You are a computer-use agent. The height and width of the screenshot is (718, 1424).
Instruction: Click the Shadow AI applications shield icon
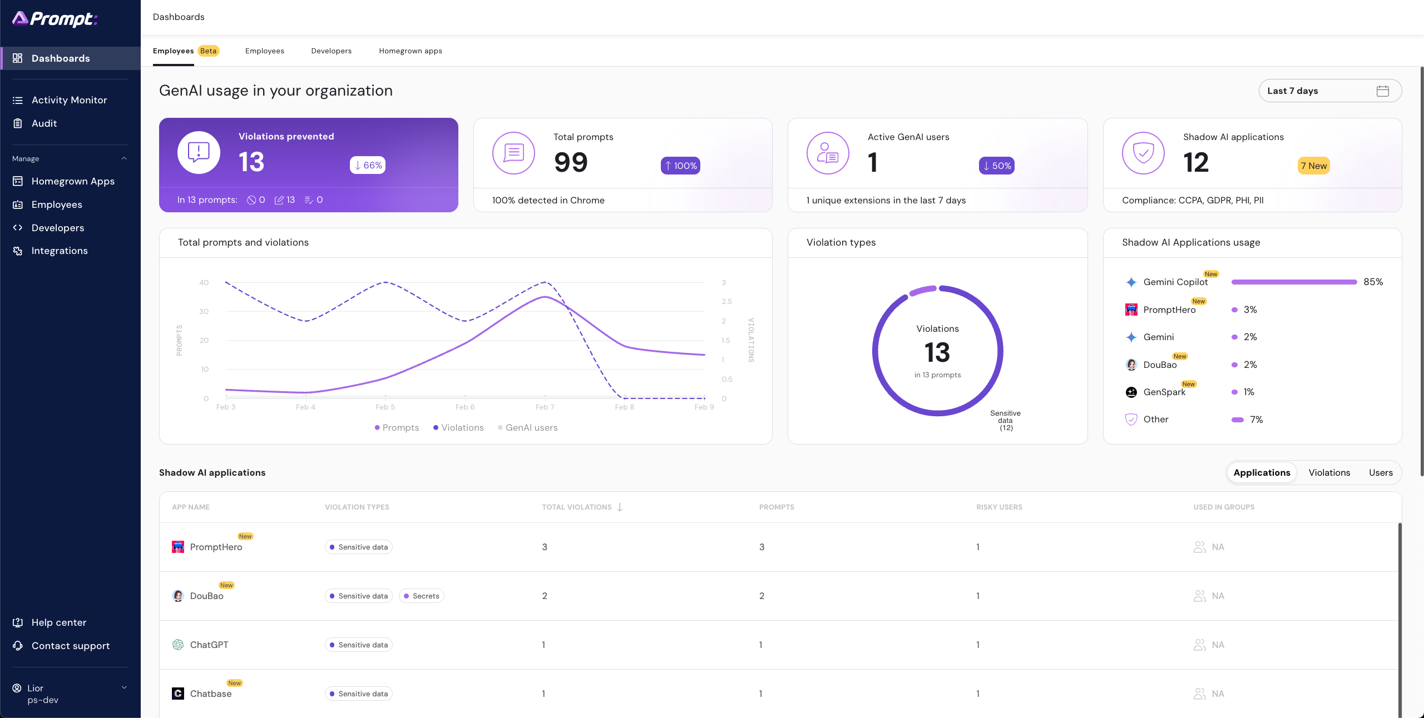tap(1143, 153)
